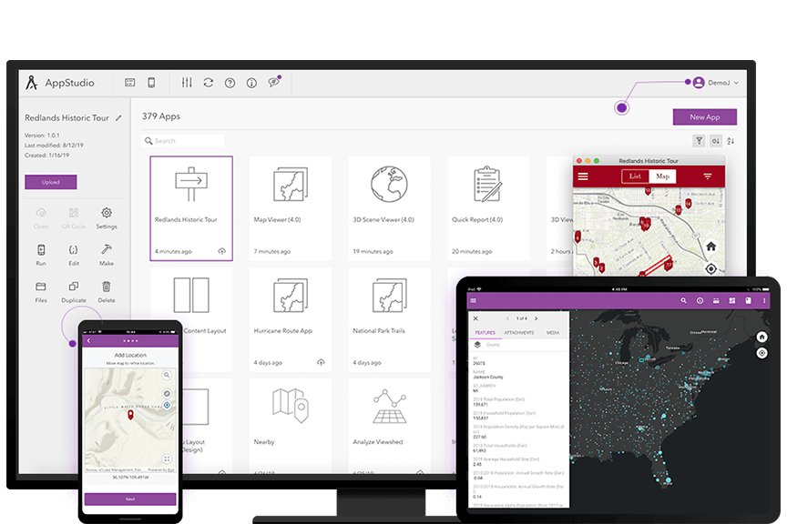Toggle the app gallery filter button

point(699,141)
